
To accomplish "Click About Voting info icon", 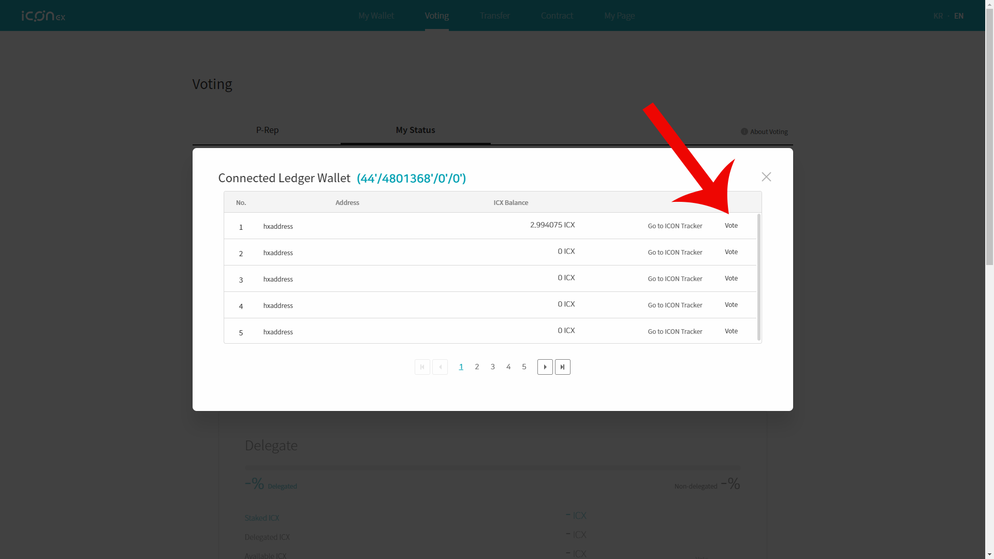I will pyautogui.click(x=744, y=131).
